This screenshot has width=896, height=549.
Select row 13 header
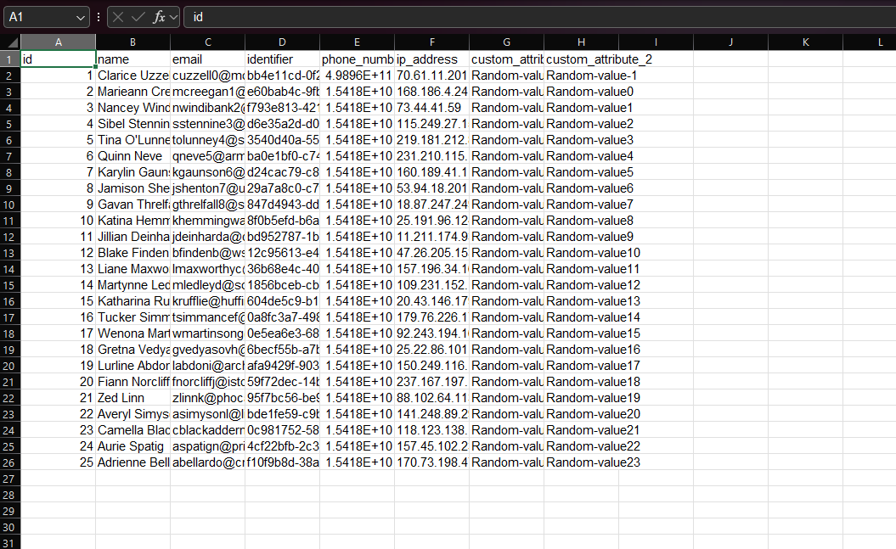click(9, 253)
